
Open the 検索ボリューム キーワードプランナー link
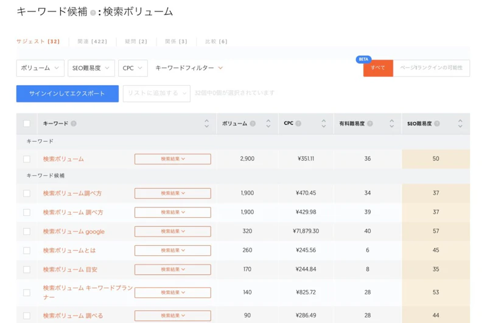coord(88,293)
